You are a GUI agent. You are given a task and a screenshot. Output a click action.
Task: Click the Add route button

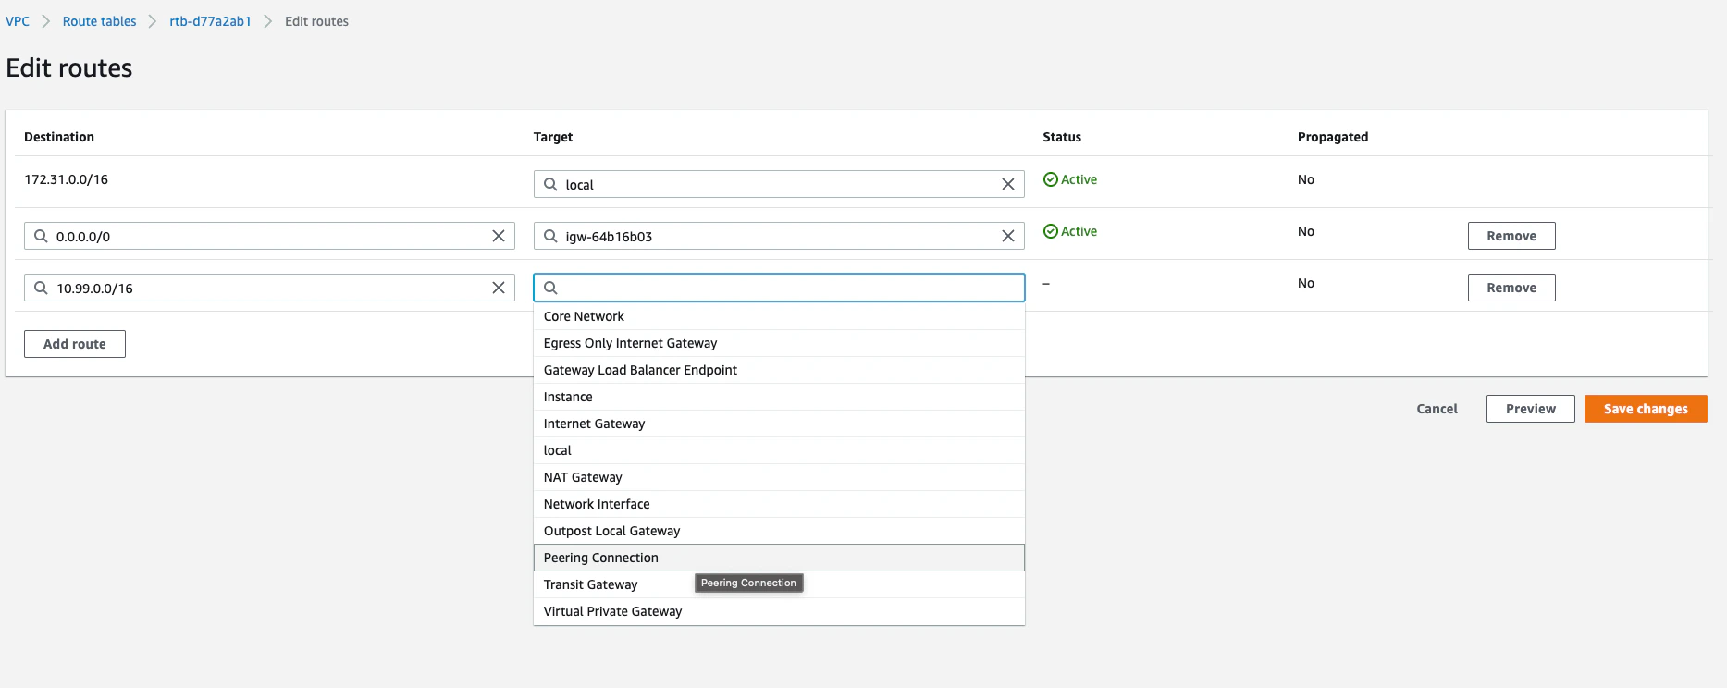coord(75,344)
